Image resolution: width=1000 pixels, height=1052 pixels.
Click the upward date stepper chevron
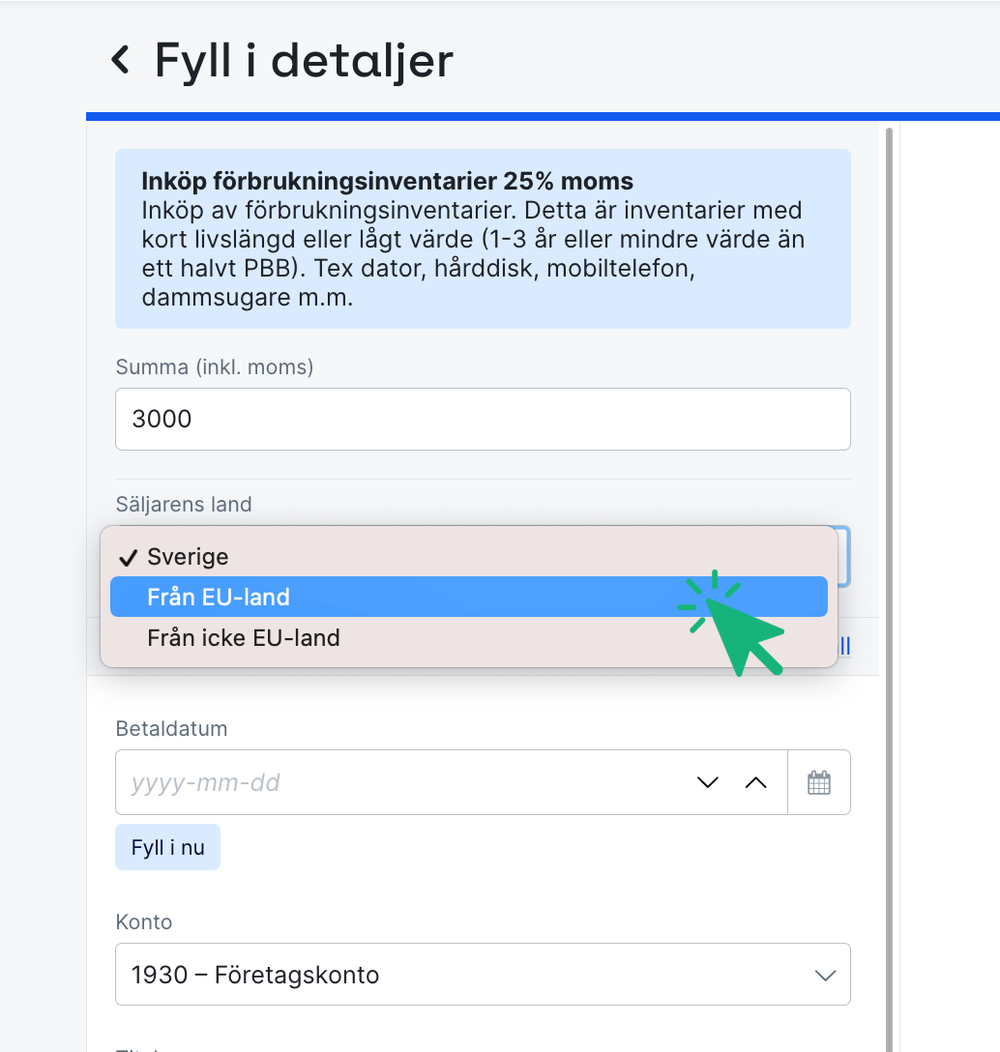click(x=755, y=781)
